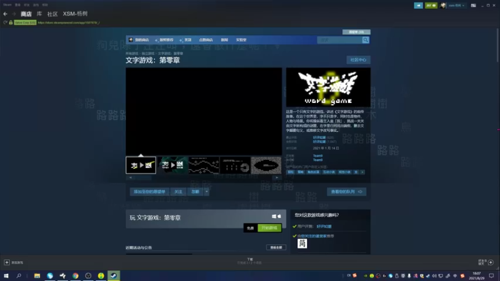Open the downloads status at bottom center
The width and height of the screenshot is (500, 281).
tap(249, 261)
